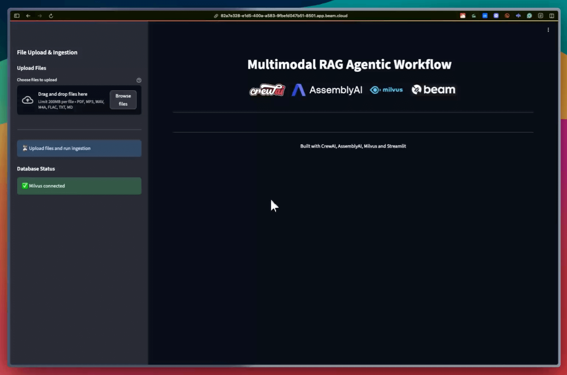The height and width of the screenshot is (375, 567).
Task: Click the Milvus connected status box
Action: (79, 186)
